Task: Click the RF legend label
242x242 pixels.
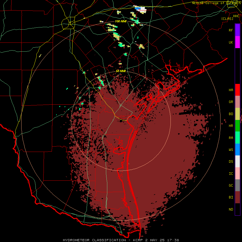Action: [x=231, y=30]
